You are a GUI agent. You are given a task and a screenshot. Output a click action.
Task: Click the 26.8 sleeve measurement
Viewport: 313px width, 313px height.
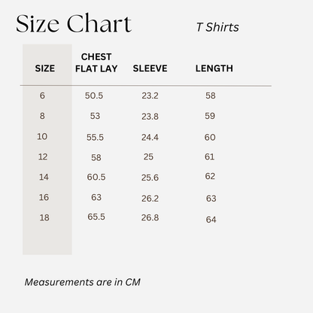[x=150, y=217]
